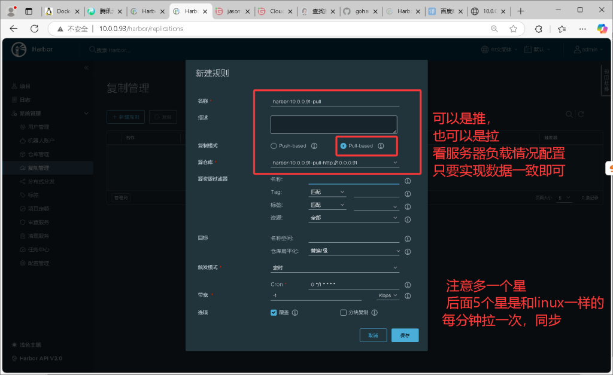Image resolution: width=613 pixels, height=375 pixels.
Task: Click the 取消 button
Action: 373,336
